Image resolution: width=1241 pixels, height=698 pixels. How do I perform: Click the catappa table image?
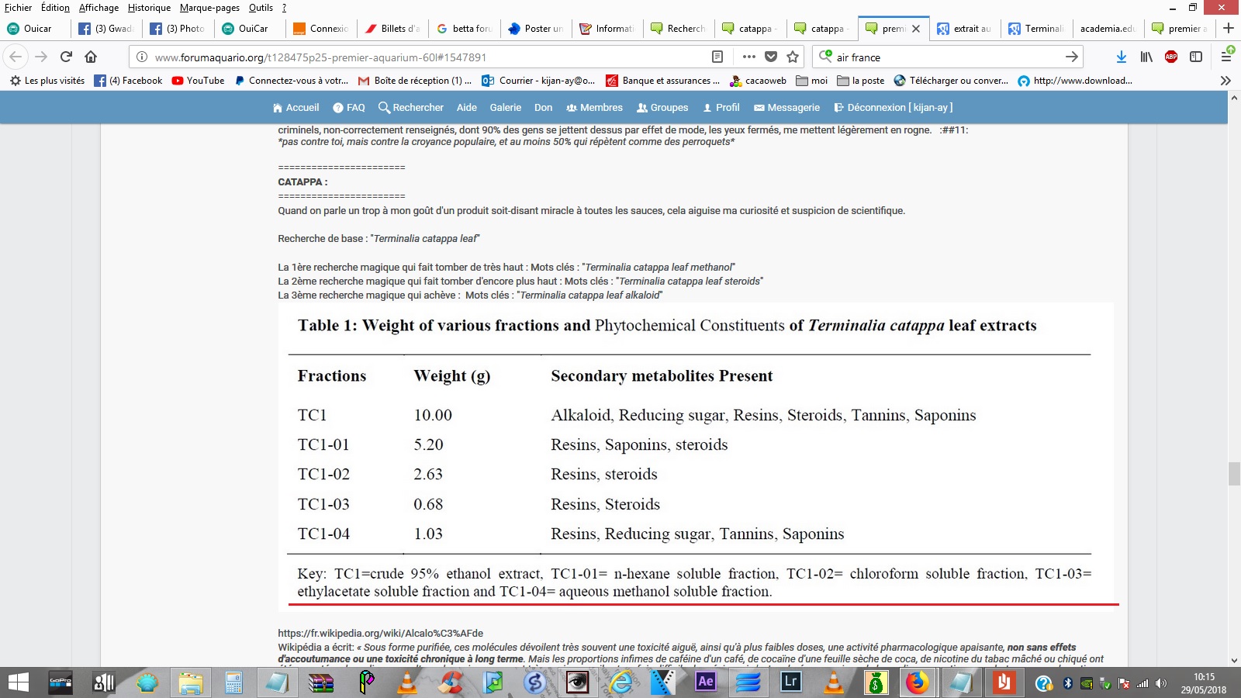pos(696,457)
